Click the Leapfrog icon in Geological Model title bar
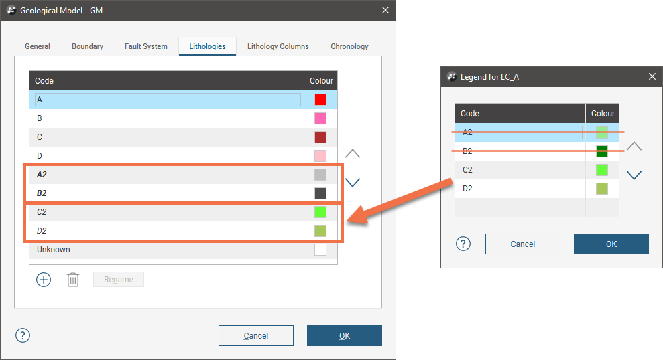The width and height of the screenshot is (663, 360). (x=11, y=10)
